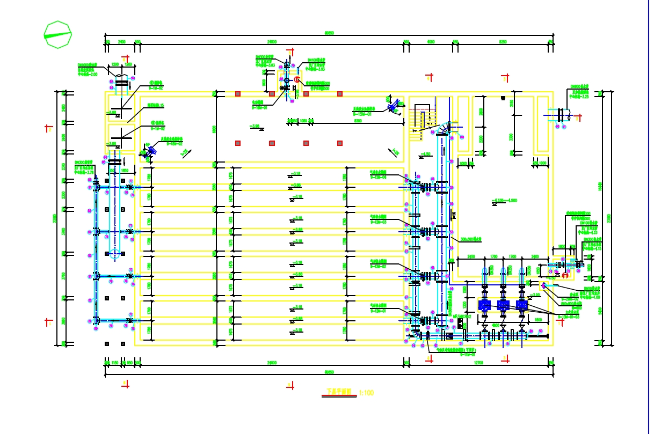Click the label 9-21M-02
This screenshot has width=654, height=434.
tap(570, 299)
